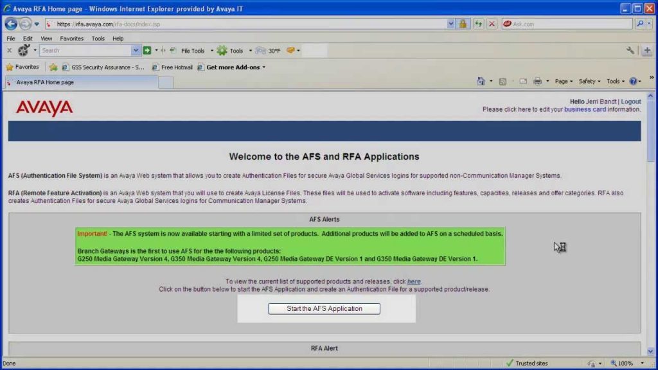Open the Tools menu in menu bar
The width and height of the screenshot is (658, 370).
pyautogui.click(x=98, y=39)
